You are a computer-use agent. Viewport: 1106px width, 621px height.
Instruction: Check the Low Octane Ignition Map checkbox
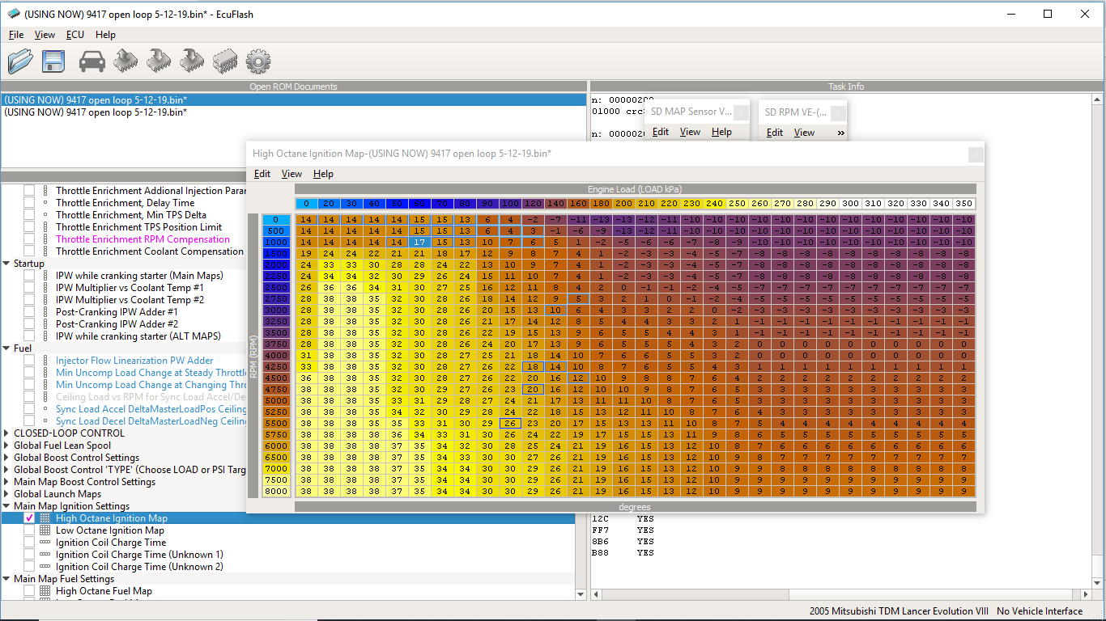[29, 530]
